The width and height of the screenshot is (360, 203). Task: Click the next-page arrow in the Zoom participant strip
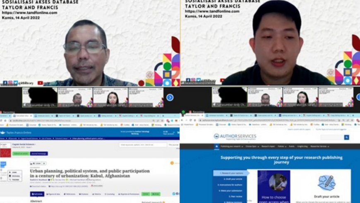pyautogui.click(x=170, y=97)
